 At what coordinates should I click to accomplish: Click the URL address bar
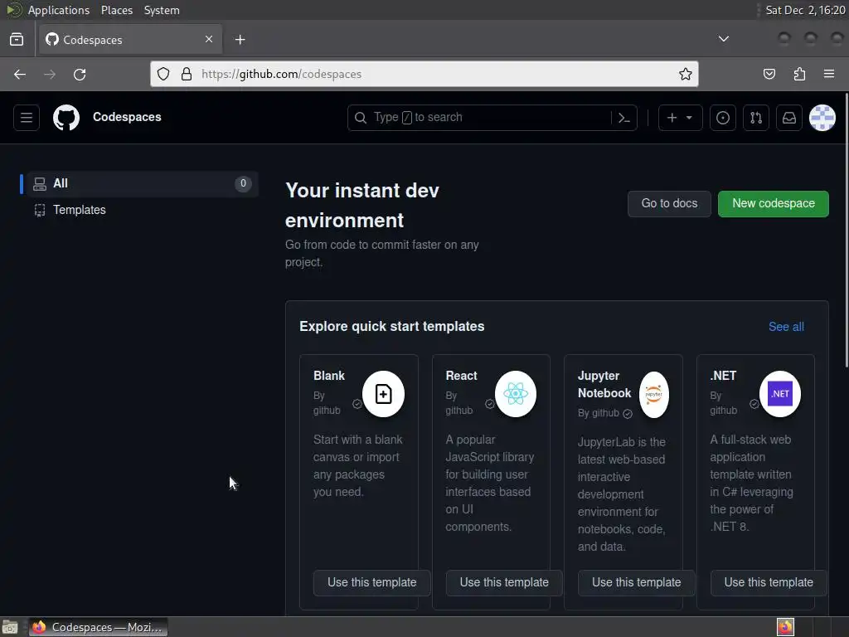point(424,74)
